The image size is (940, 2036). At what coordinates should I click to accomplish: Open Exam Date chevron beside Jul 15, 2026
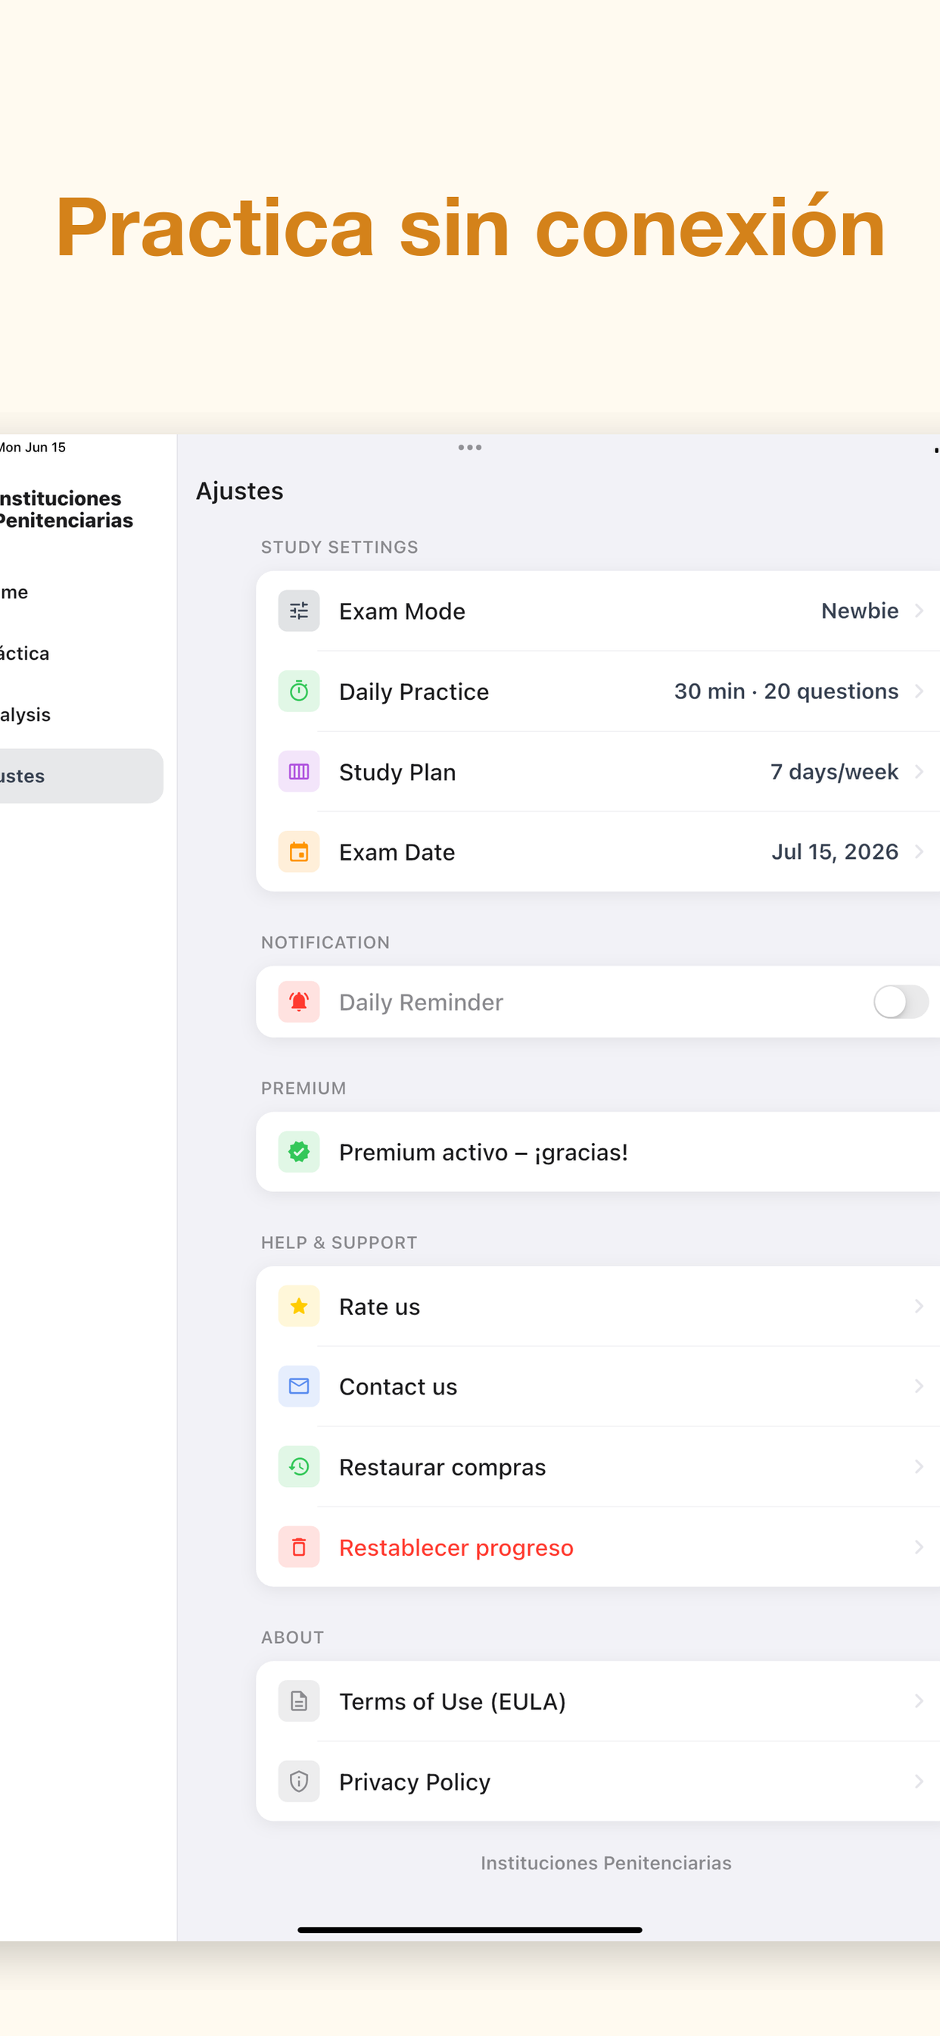[x=919, y=852]
